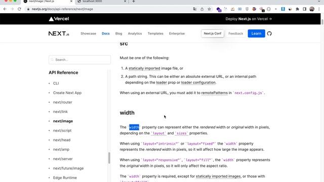
Task: Open CLI in the sidebar
Action: (56, 83)
